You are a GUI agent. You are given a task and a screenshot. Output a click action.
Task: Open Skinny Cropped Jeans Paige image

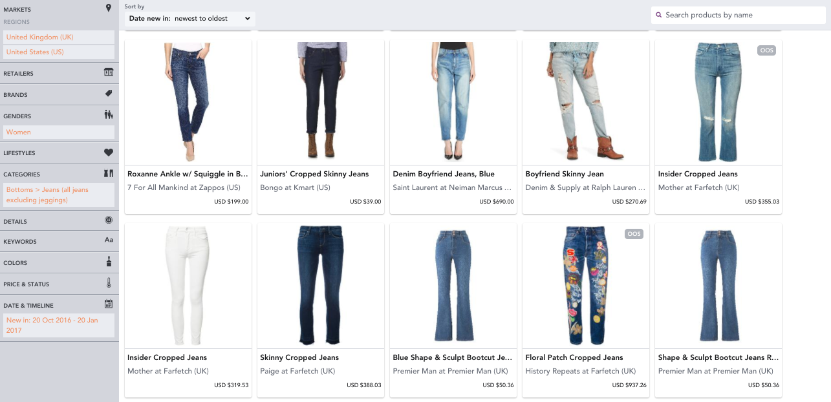[321, 286]
